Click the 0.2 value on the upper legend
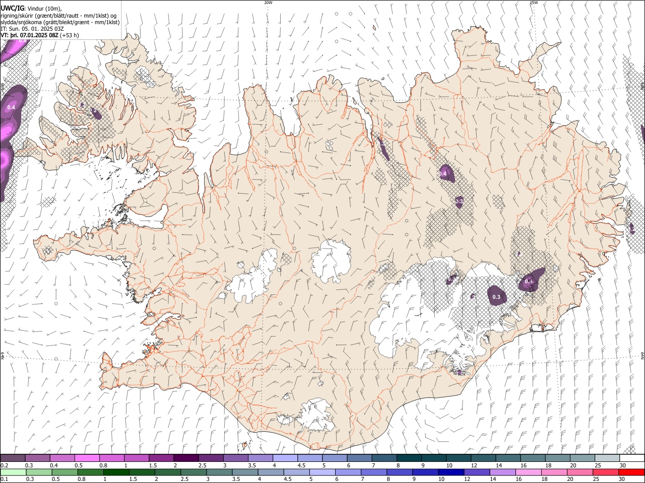The image size is (645, 483). pos(4,465)
